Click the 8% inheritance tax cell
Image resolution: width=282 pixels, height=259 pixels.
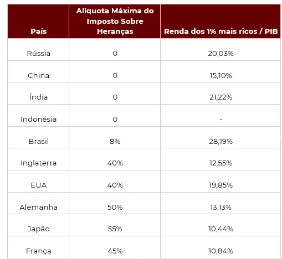point(115,141)
